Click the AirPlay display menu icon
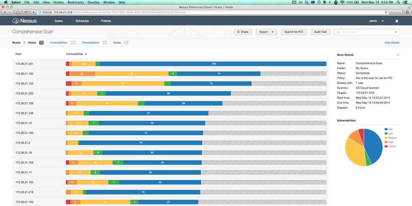Viewport: 412px width, 206px height. 295,2
